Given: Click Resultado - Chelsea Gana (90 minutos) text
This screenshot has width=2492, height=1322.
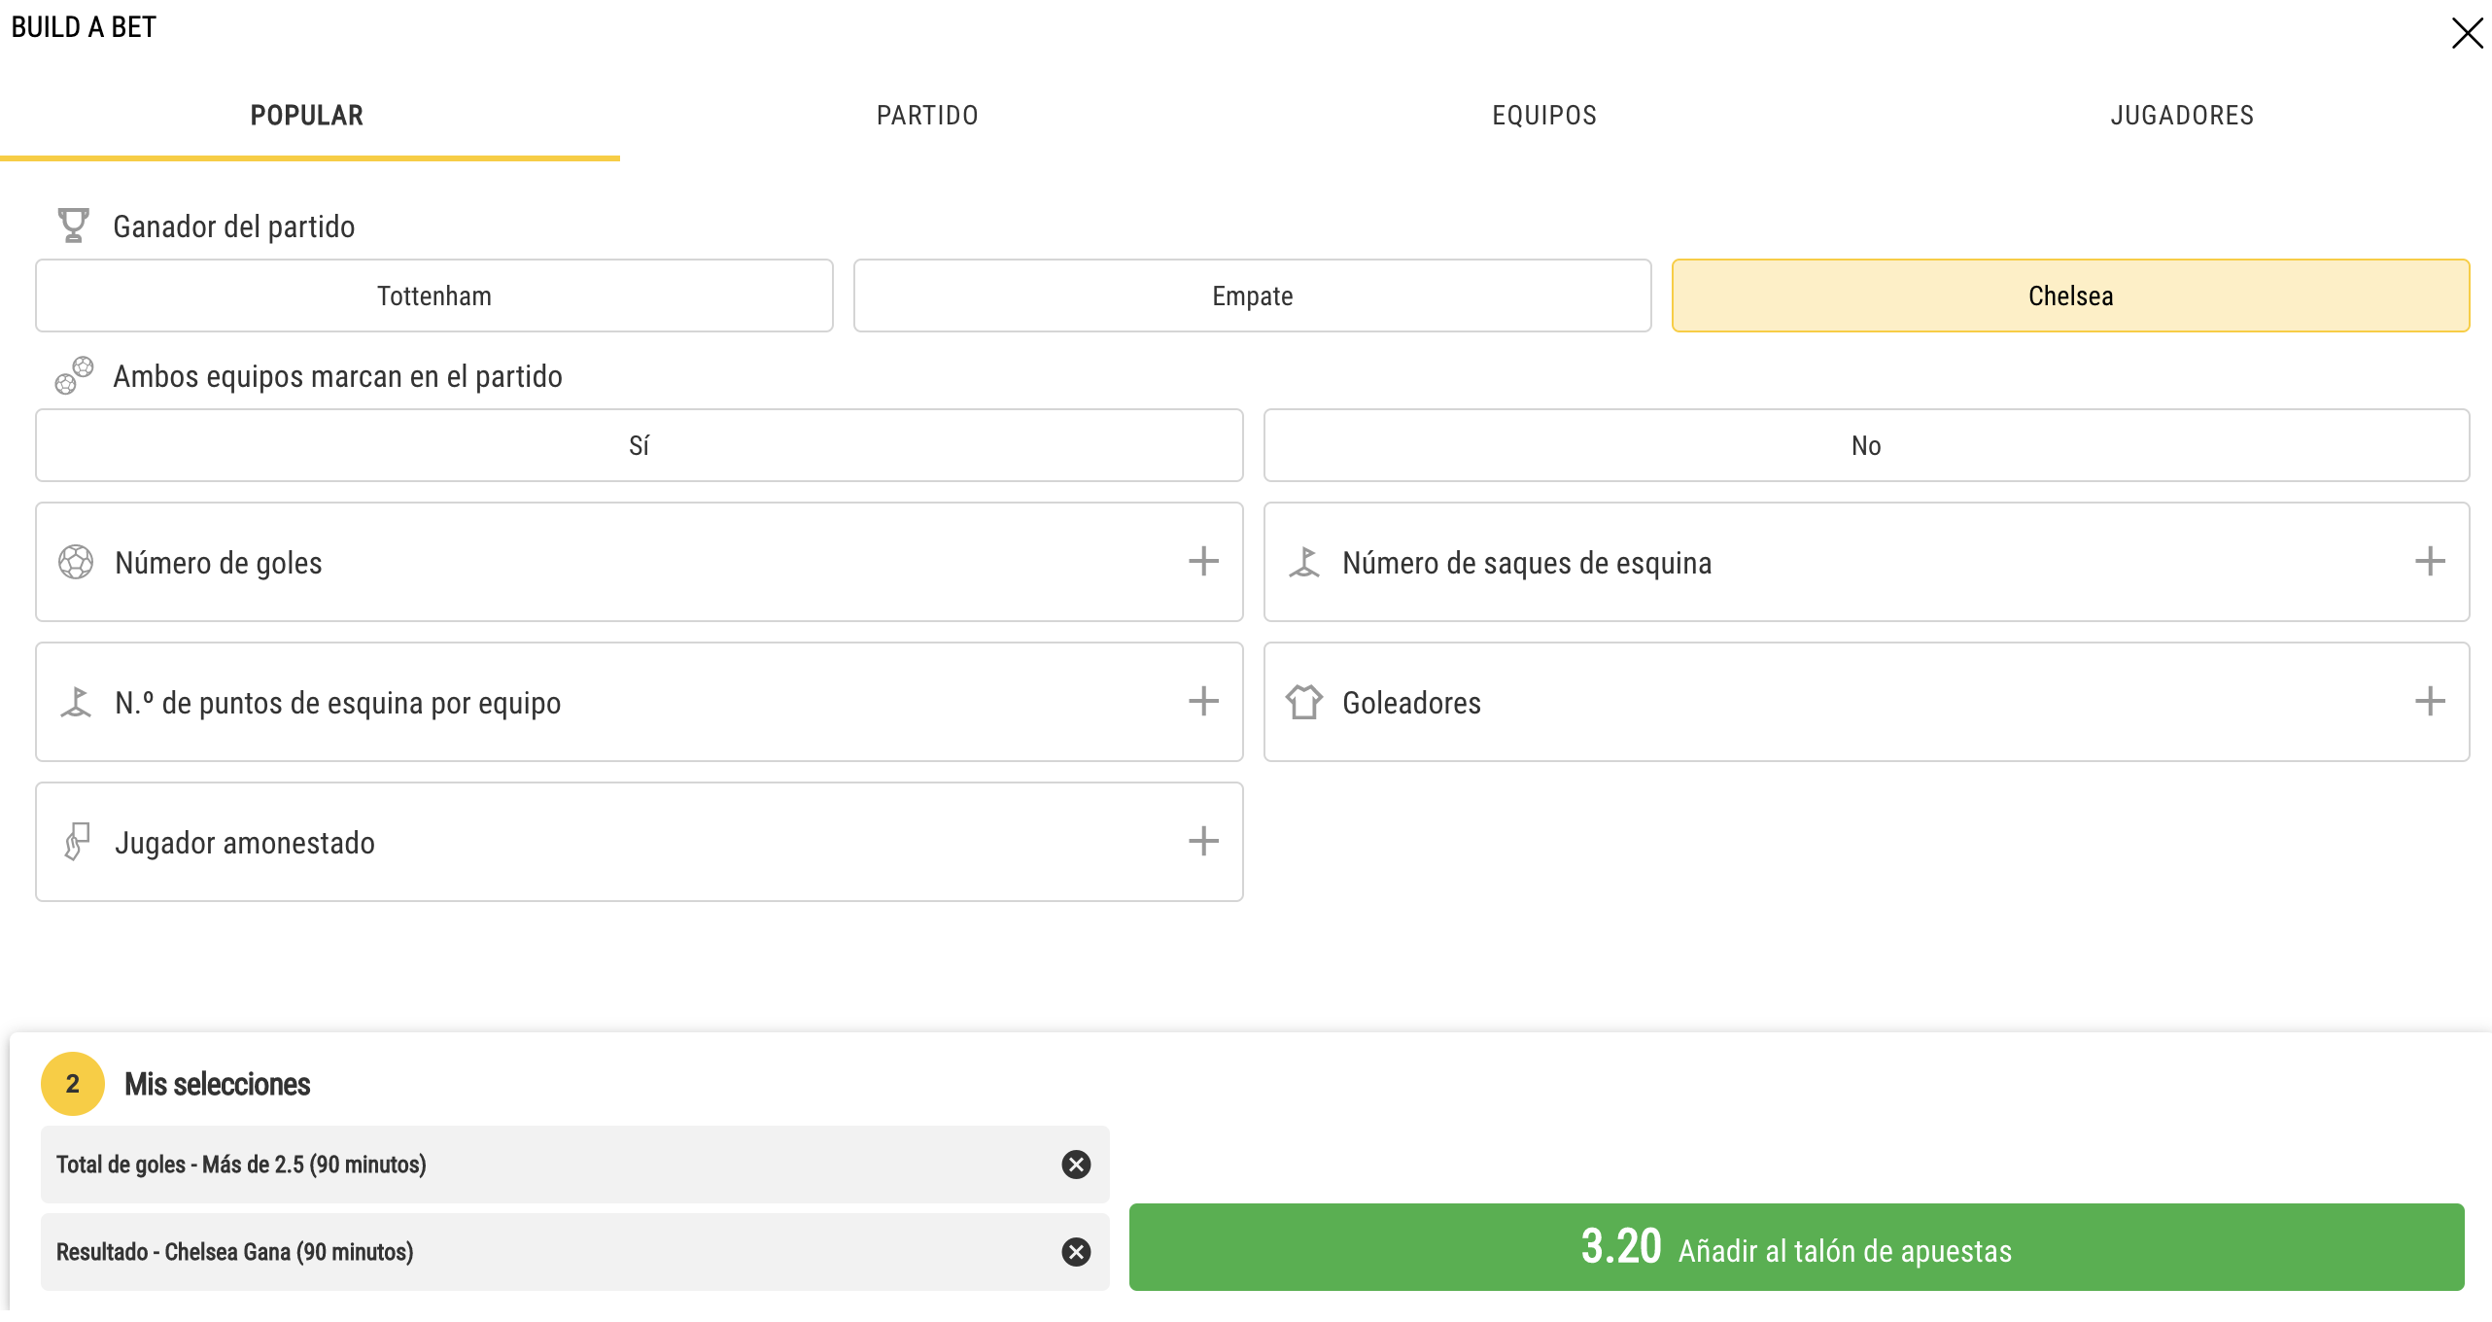Looking at the screenshot, I should [x=235, y=1252].
